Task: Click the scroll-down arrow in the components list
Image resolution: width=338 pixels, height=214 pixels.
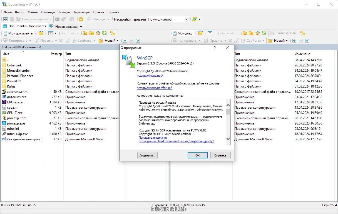Action: (x=228, y=139)
